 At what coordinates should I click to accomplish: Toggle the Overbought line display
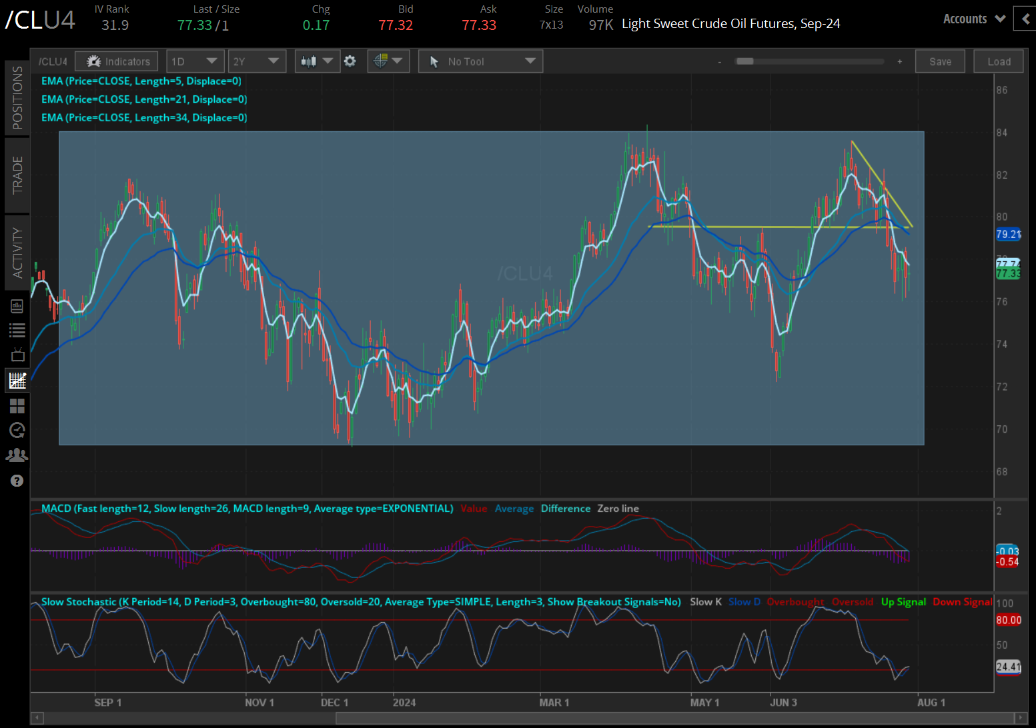tap(795, 601)
